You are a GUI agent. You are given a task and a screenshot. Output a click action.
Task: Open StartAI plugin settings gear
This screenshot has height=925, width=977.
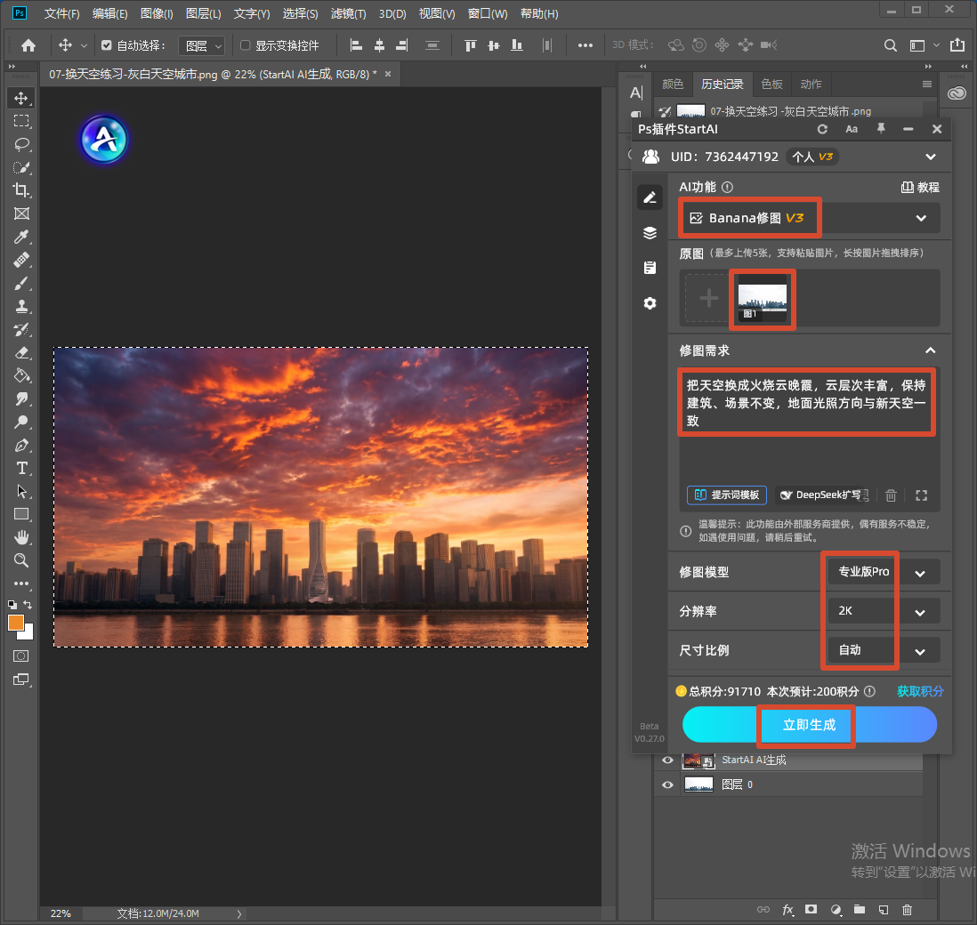pyautogui.click(x=650, y=303)
